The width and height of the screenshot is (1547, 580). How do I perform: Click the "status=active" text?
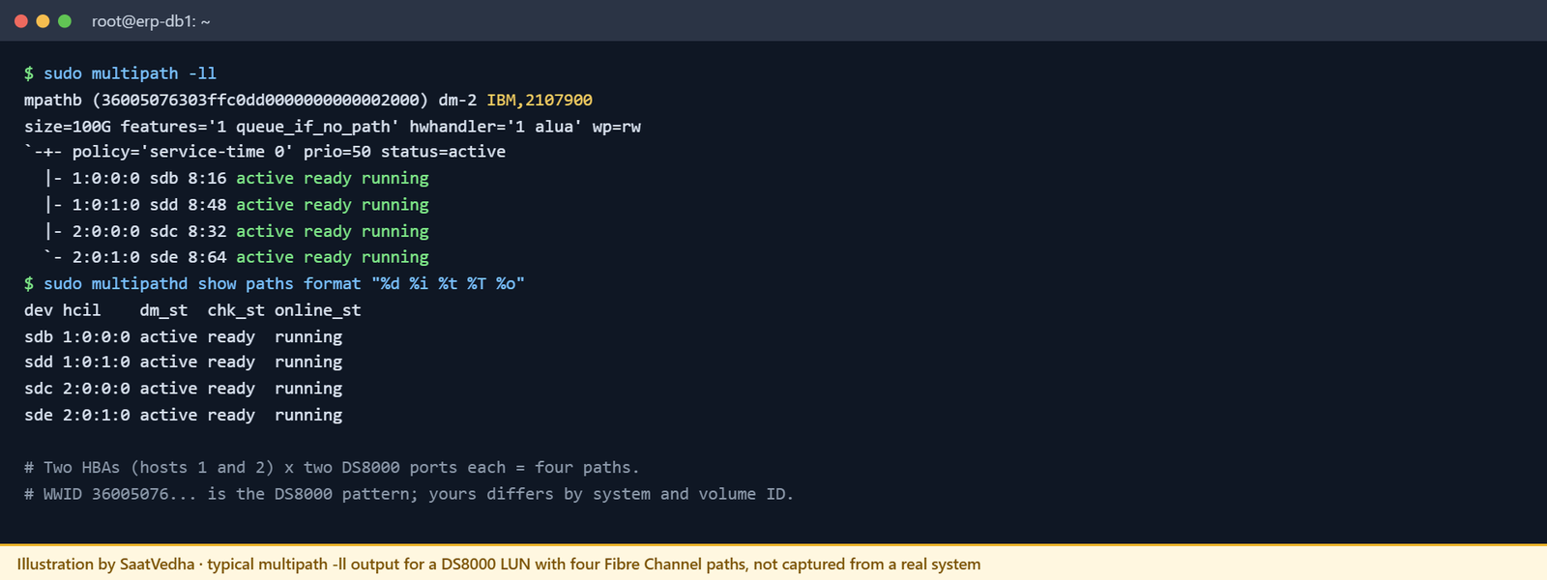[x=443, y=152]
